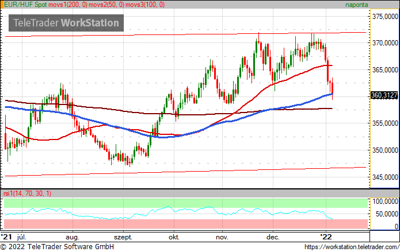400x252 pixels.
Task: Click the 370,0000 price axis label
Action: [385, 42]
